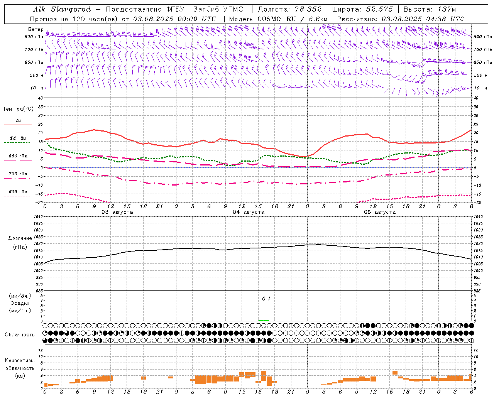494x395 pixels.
Task: Select the text 'Предоставлено ФГБУ "ЗапСиб УГМС"'
Action: (176, 9)
